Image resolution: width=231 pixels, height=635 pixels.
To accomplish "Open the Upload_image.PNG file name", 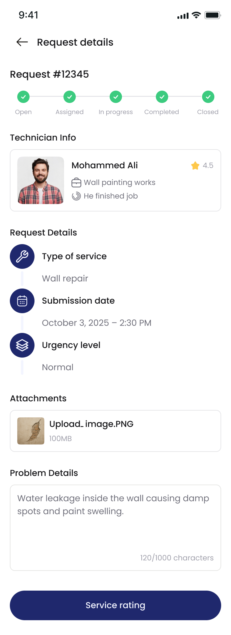I will (91, 424).
